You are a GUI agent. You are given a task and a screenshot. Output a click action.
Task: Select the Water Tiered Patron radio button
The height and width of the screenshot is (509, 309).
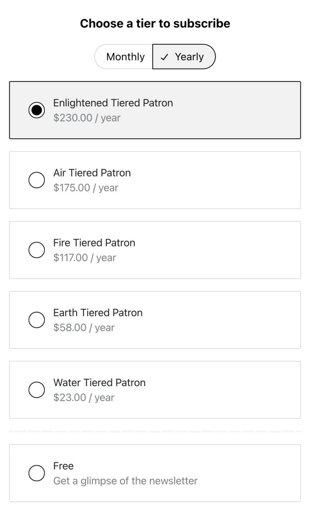(x=36, y=390)
